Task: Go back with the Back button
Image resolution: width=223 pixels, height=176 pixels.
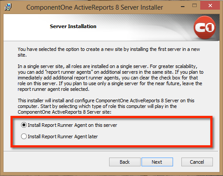Action: 125,162
